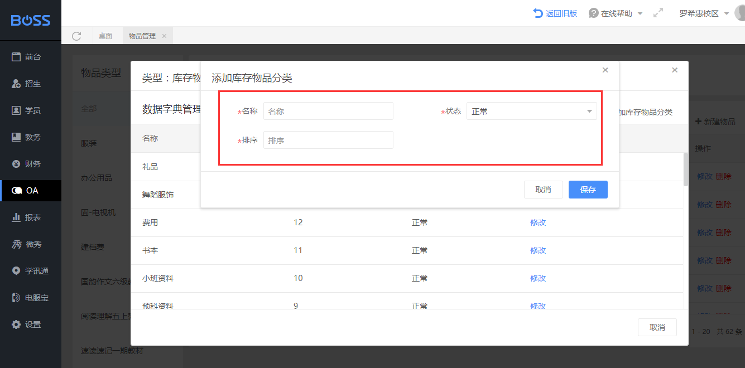Select the OA sidebar icon
Screen dimensions: 745x368
click(x=17, y=191)
